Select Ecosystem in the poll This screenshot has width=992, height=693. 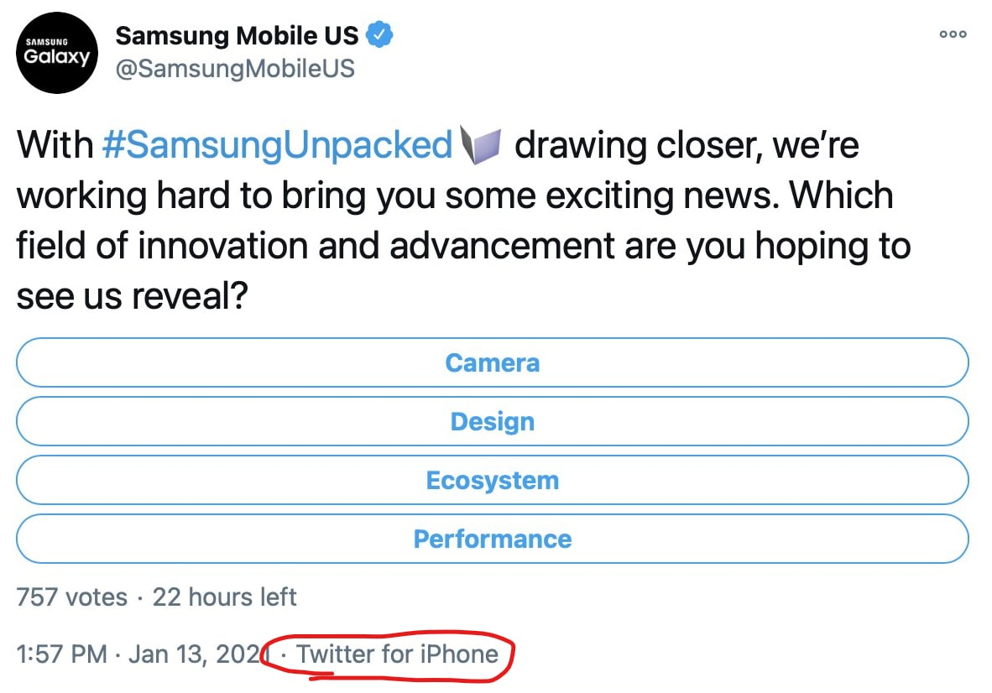(x=492, y=480)
